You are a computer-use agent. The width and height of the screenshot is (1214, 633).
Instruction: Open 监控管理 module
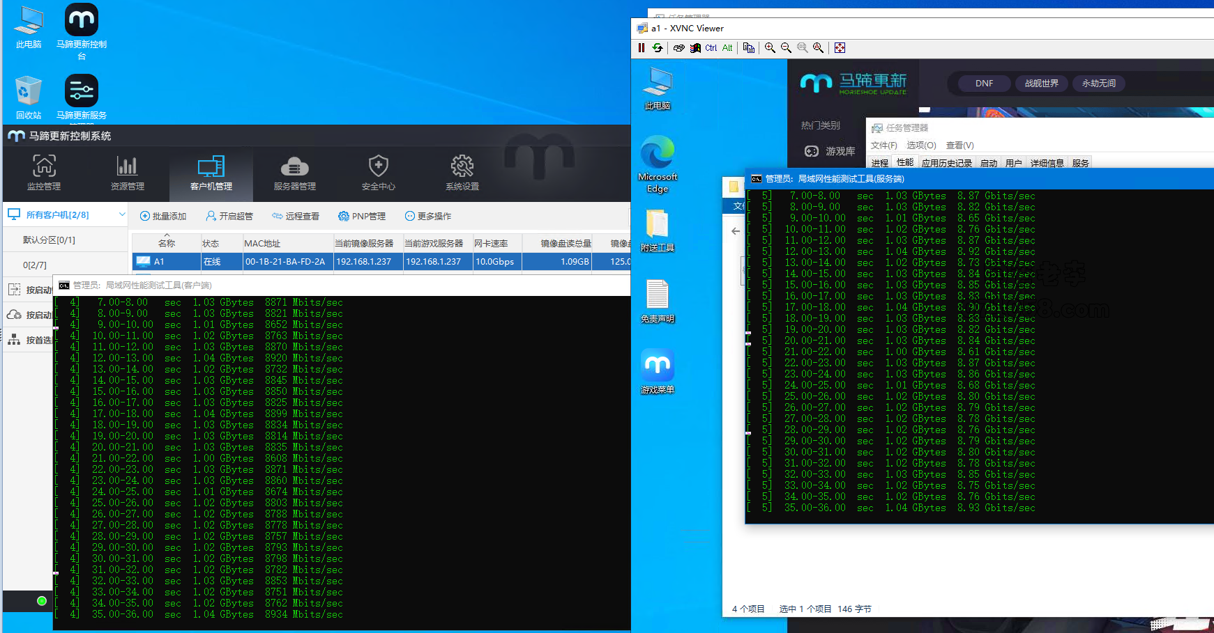pyautogui.click(x=44, y=173)
